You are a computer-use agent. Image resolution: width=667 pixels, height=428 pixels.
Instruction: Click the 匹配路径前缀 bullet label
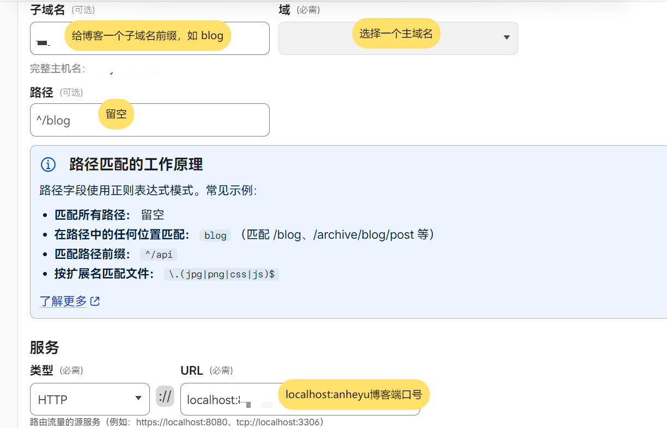click(93, 255)
